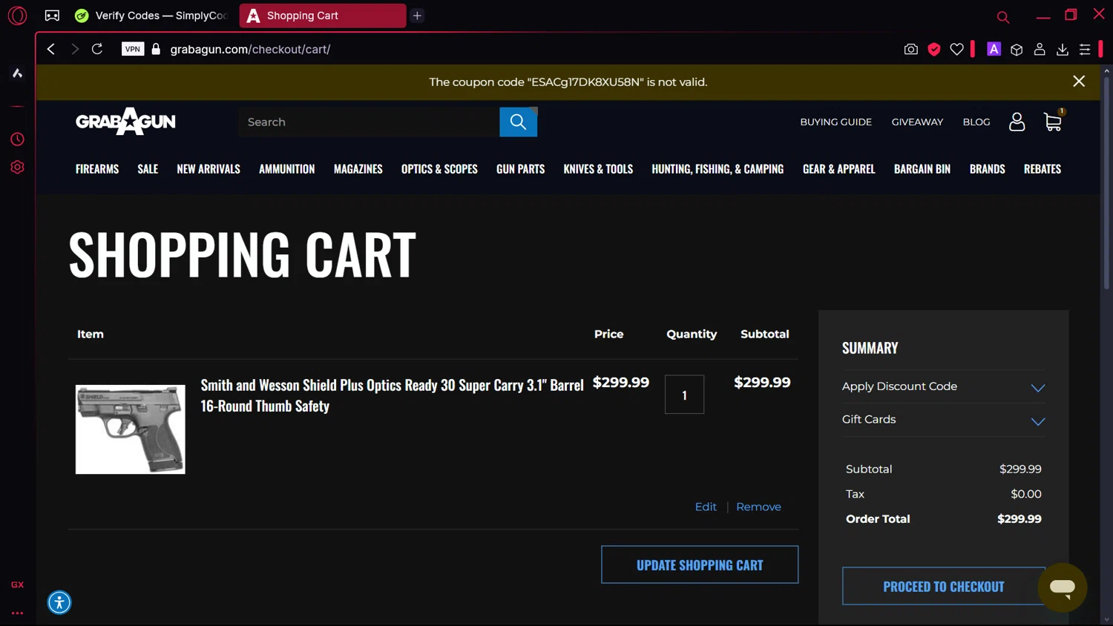
Task: Open the browser profile account icon
Action: 1040,49
